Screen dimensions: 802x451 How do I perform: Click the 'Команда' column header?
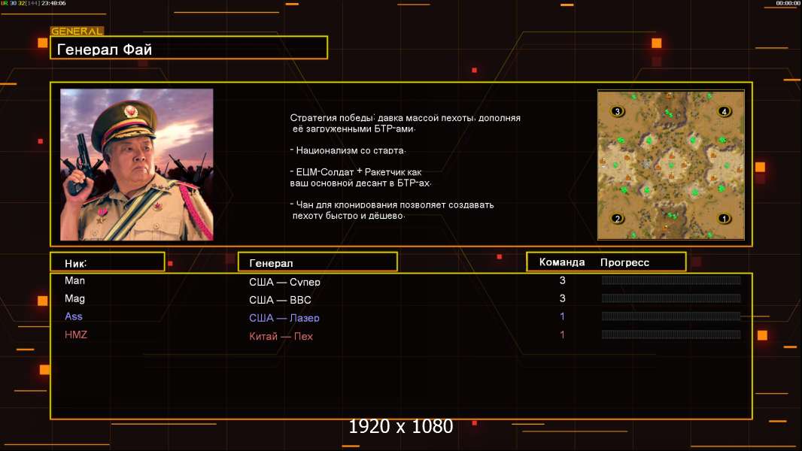561,262
